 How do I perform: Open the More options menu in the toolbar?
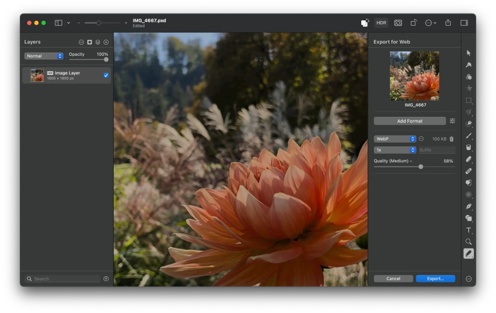coord(430,23)
